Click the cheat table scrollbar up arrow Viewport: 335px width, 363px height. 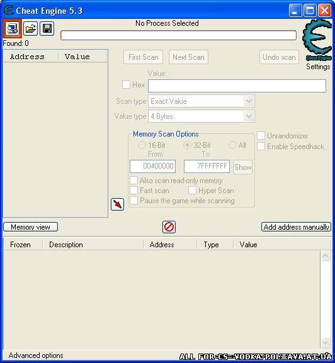[x=326, y=255]
